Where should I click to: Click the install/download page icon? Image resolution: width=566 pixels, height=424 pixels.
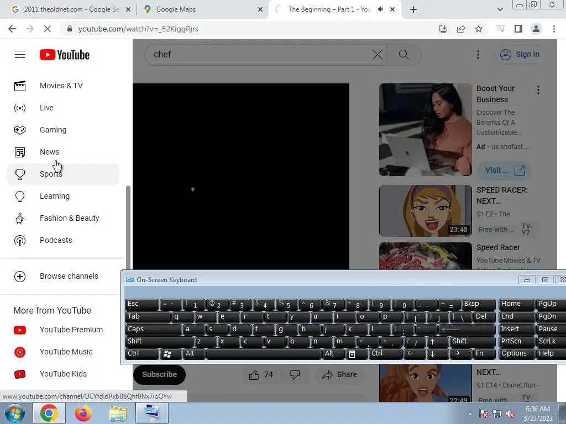(443, 29)
